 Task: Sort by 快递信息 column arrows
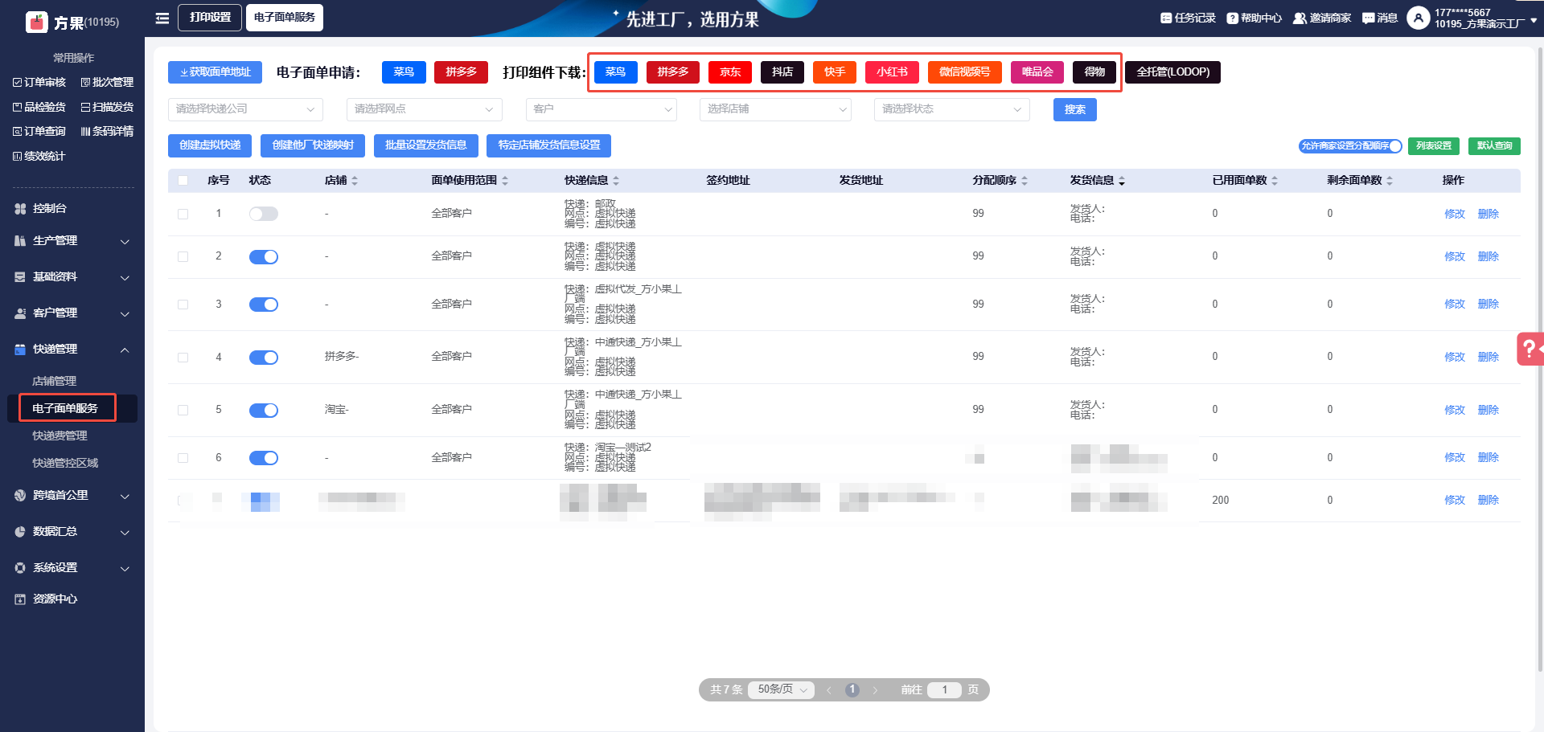point(616,181)
